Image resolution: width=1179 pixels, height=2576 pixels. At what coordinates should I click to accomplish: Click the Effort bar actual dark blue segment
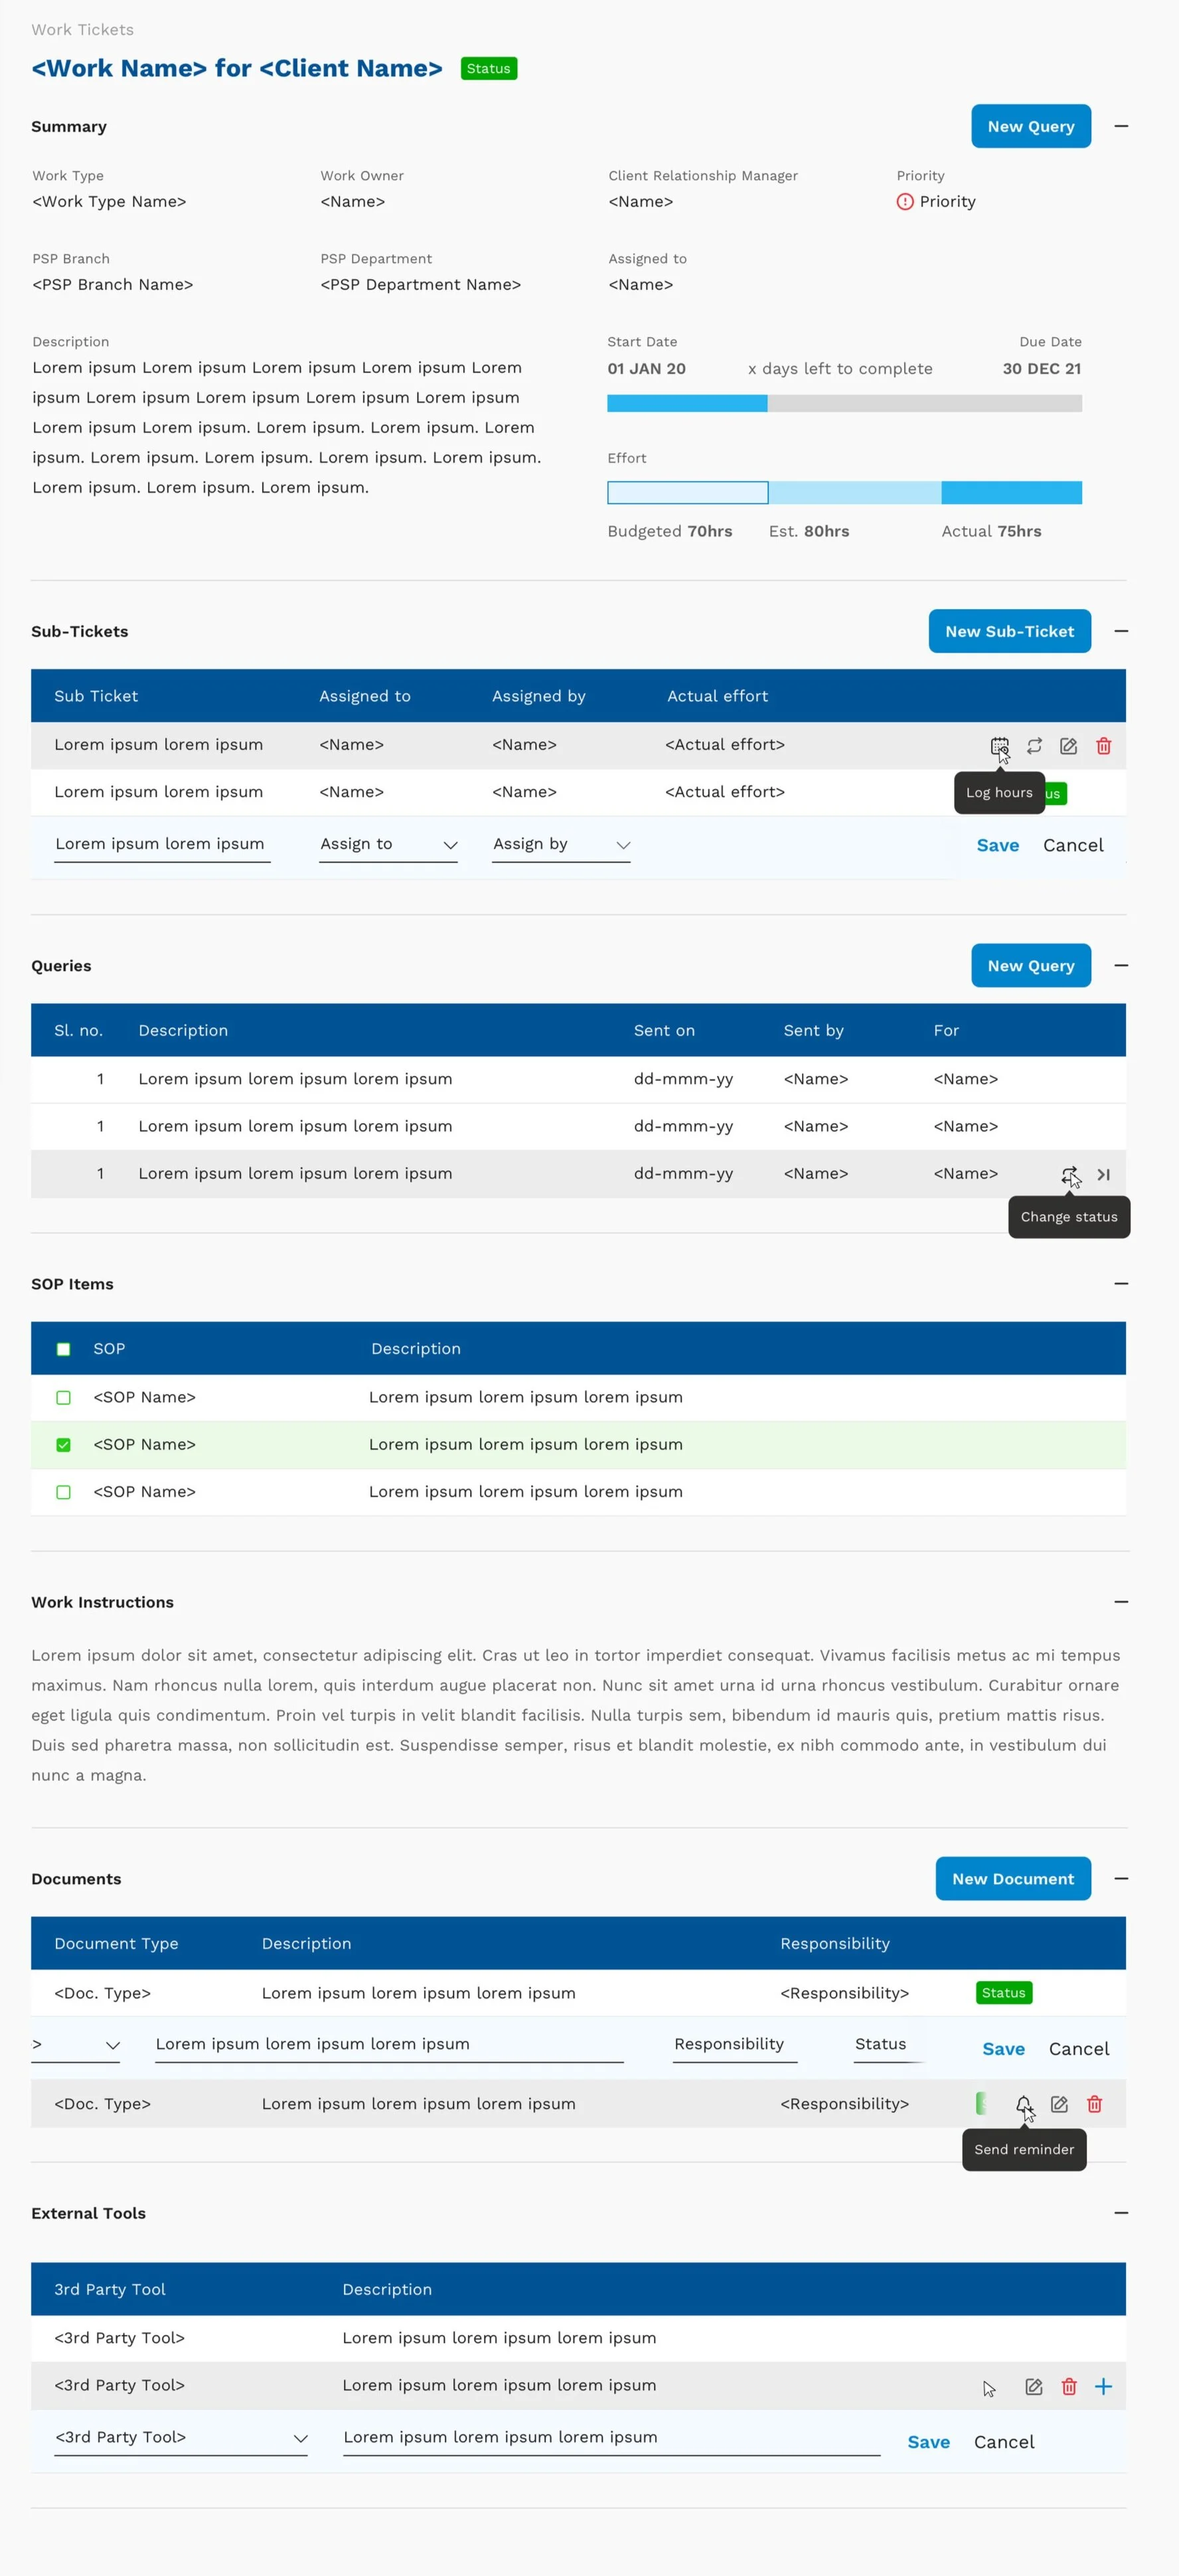(1011, 493)
